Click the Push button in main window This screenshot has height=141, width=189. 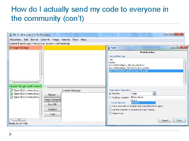pyautogui.click(x=52, y=114)
